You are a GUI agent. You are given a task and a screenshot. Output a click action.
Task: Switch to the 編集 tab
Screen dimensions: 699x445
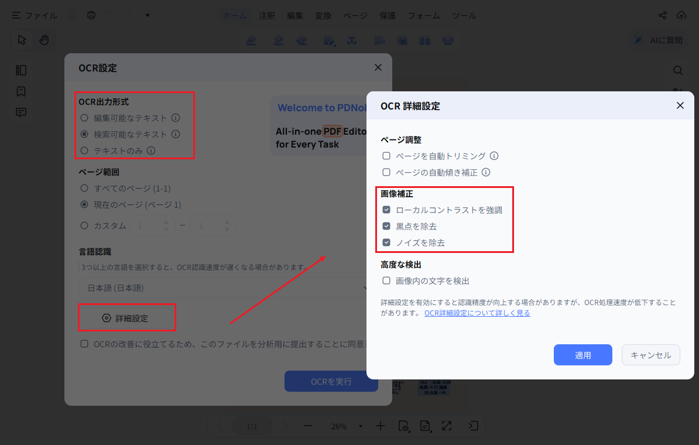click(x=294, y=16)
